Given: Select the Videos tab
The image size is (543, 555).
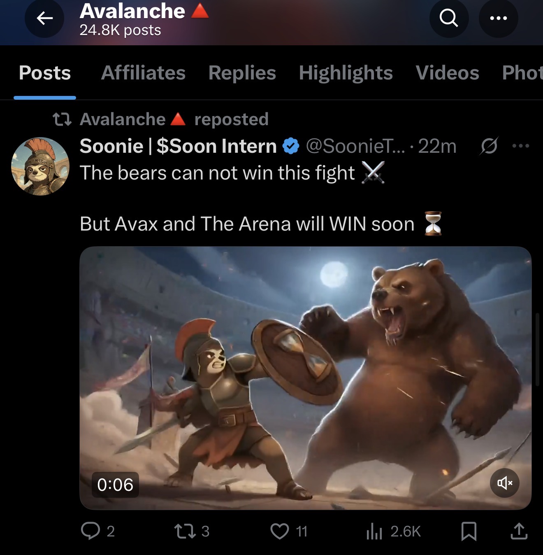Looking at the screenshot, I should coord(447,73).
